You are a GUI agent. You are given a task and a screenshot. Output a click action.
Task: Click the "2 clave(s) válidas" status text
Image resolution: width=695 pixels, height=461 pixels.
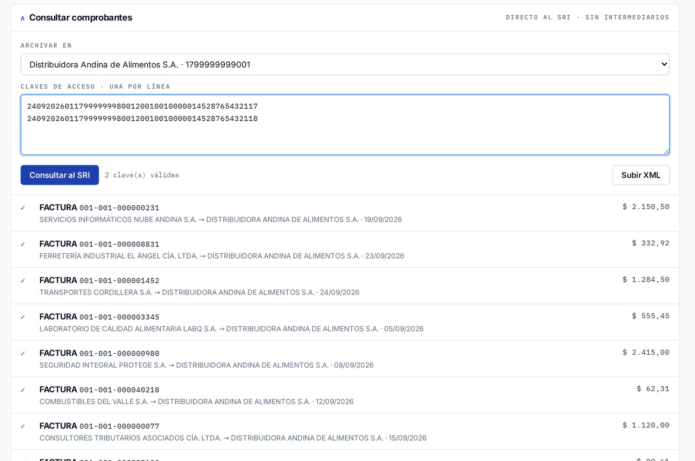(142, 175)
